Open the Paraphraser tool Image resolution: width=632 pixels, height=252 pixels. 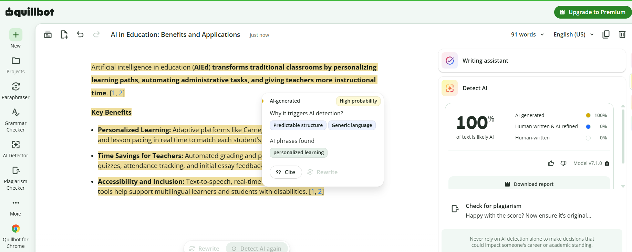[15, 91]
